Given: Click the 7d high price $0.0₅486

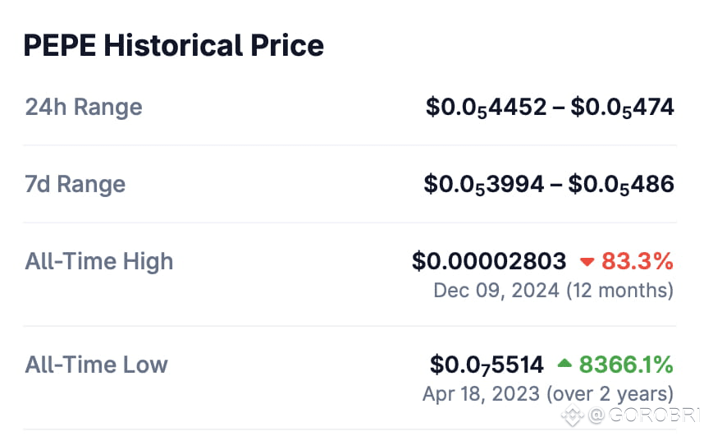Looking at the screenshot, I should coord(621,184).
